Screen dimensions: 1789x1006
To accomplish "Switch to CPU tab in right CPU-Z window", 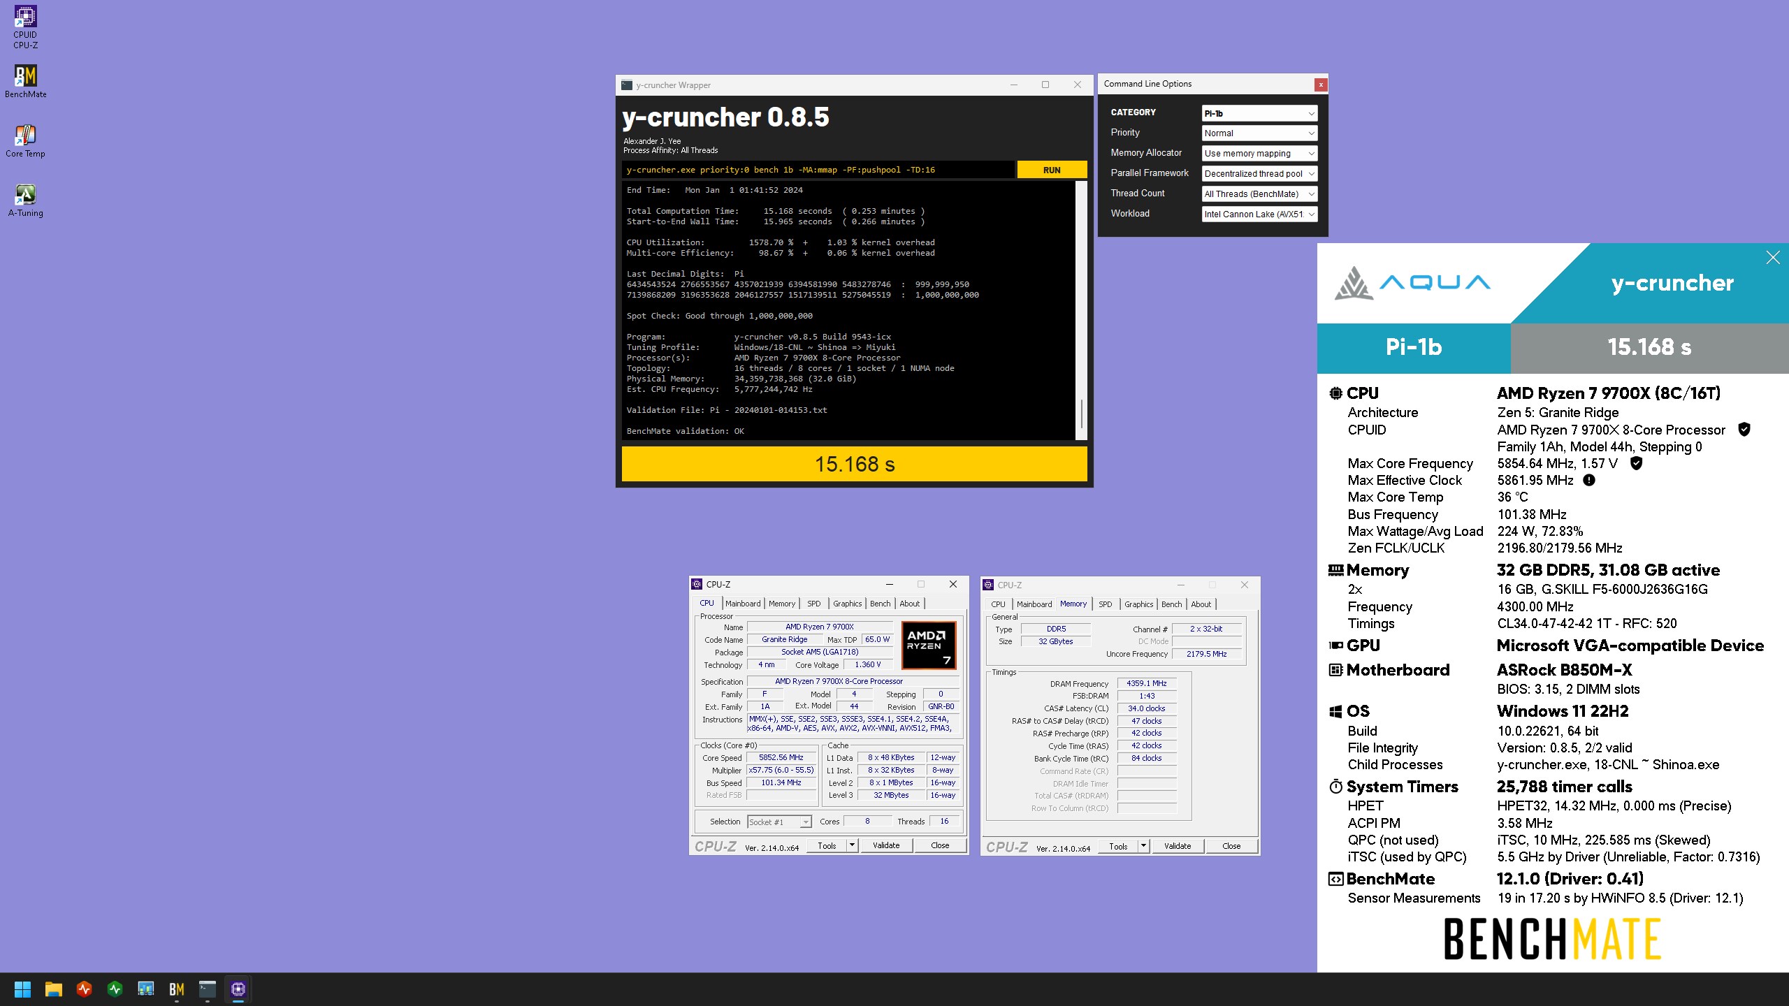I will coord(998,604).
